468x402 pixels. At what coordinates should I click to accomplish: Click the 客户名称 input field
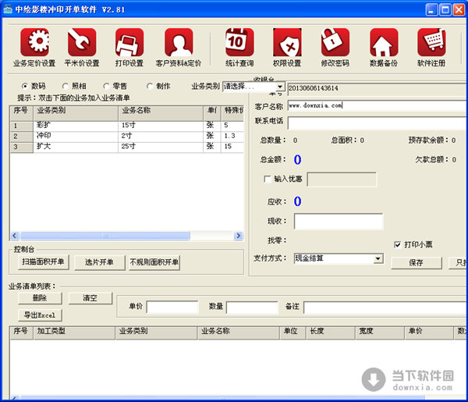coord(374,105)
